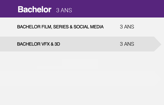Click the faint white rectangle below the program list
Viewport: 164px width, 105px height.
80,64
